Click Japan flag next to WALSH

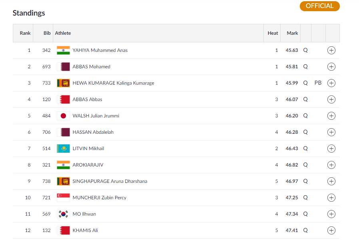pos(63,116)
